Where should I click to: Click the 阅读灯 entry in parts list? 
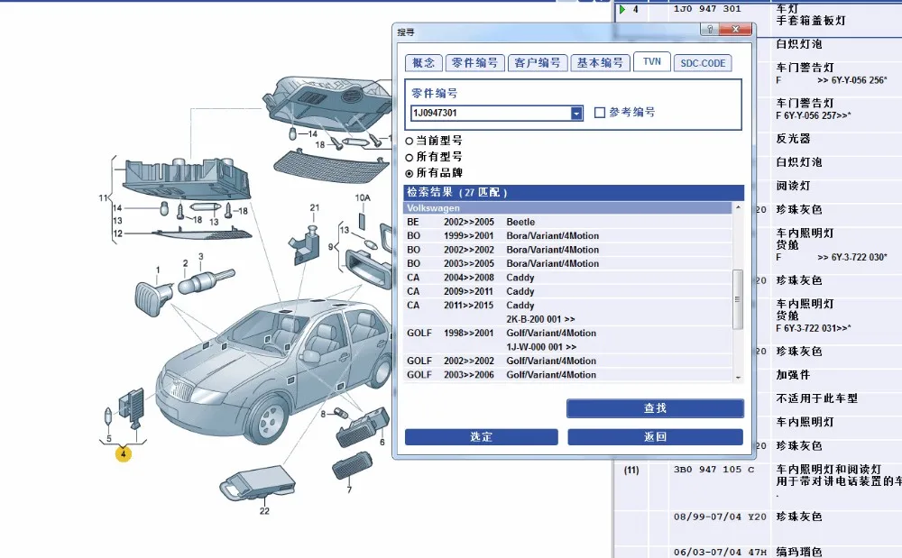793,186
